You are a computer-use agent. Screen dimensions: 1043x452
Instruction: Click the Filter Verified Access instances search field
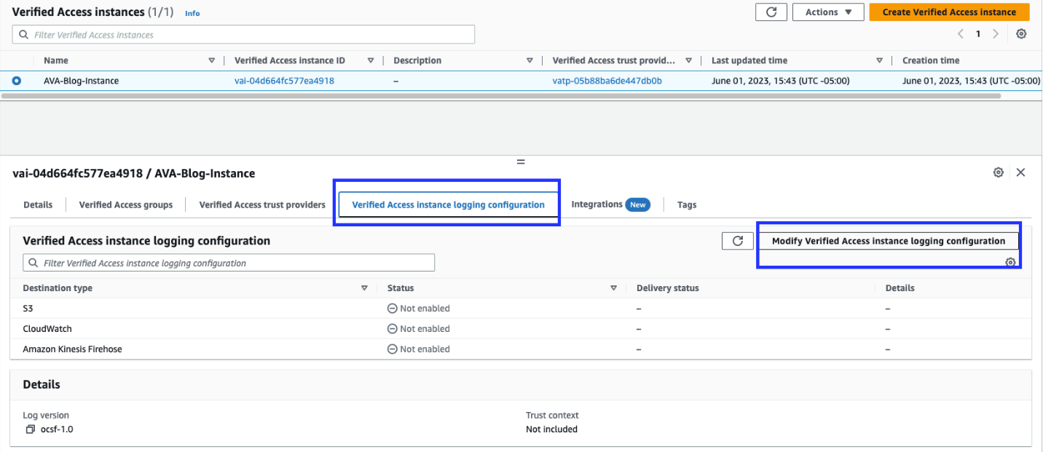point(243,34)
